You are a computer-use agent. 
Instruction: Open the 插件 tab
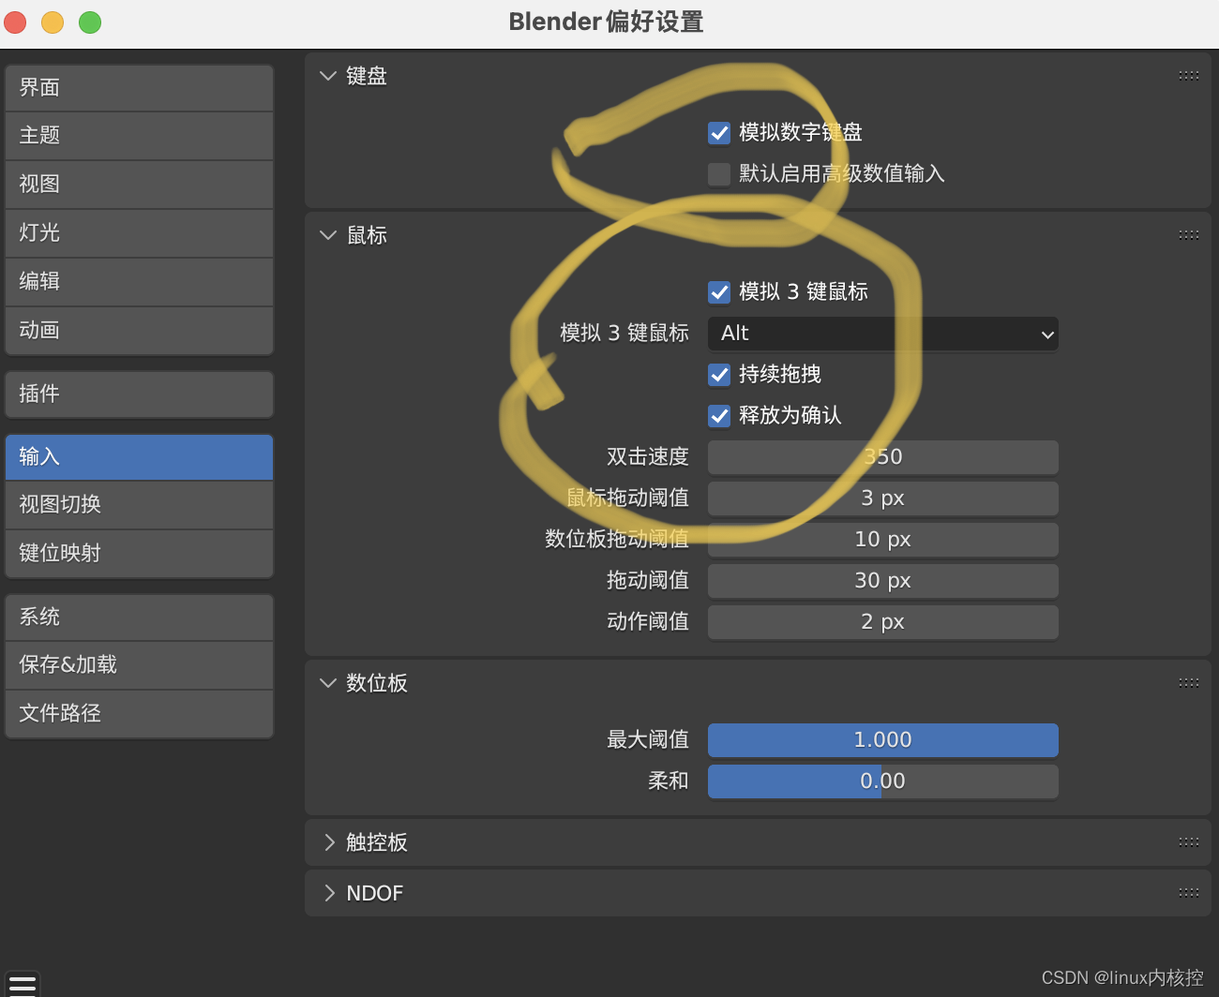pos(139,394)
